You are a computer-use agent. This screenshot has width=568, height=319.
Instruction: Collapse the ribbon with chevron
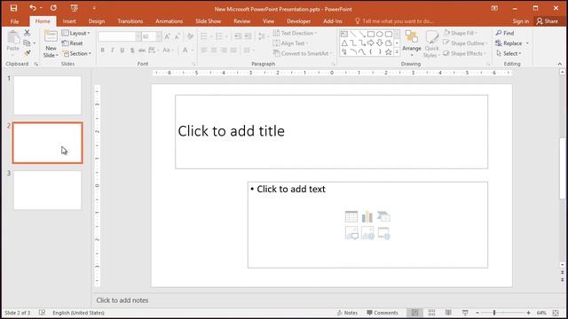point(560,64)
